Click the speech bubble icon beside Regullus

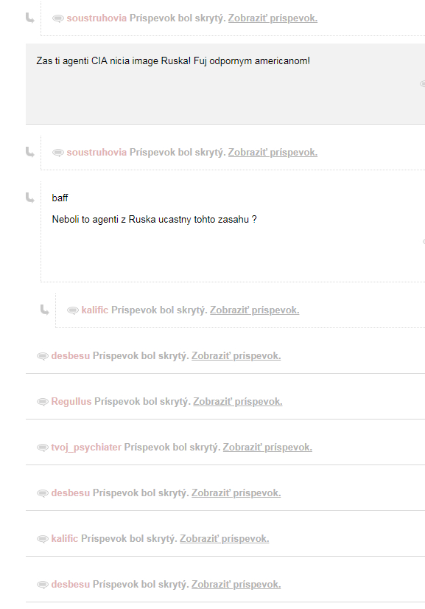(x=42, y=402)
